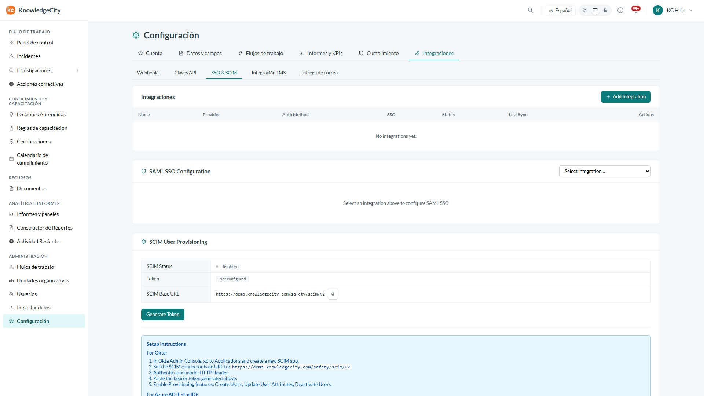Click the Panel de control sidebar icon
The width and height of the screenshot is (704, 396).
click(11, 43)
